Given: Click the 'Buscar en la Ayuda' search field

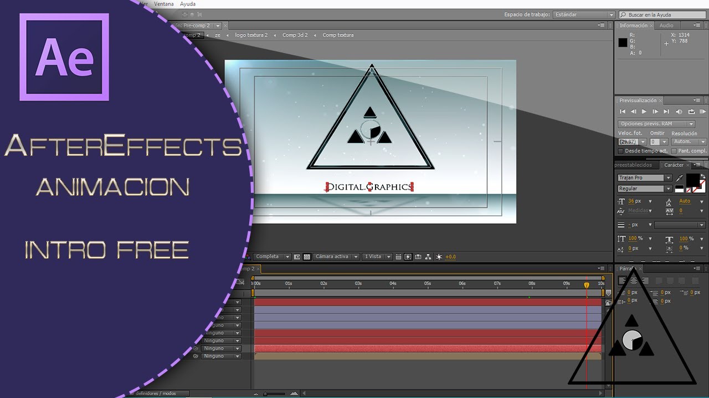Looking at the screenshot, I should [662, 15].
